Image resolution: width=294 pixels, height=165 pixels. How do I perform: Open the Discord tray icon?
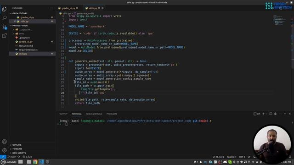pyautogui.click(x=225, y=162)
